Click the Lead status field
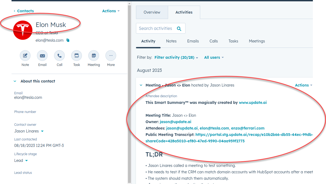 coord(23,173)
